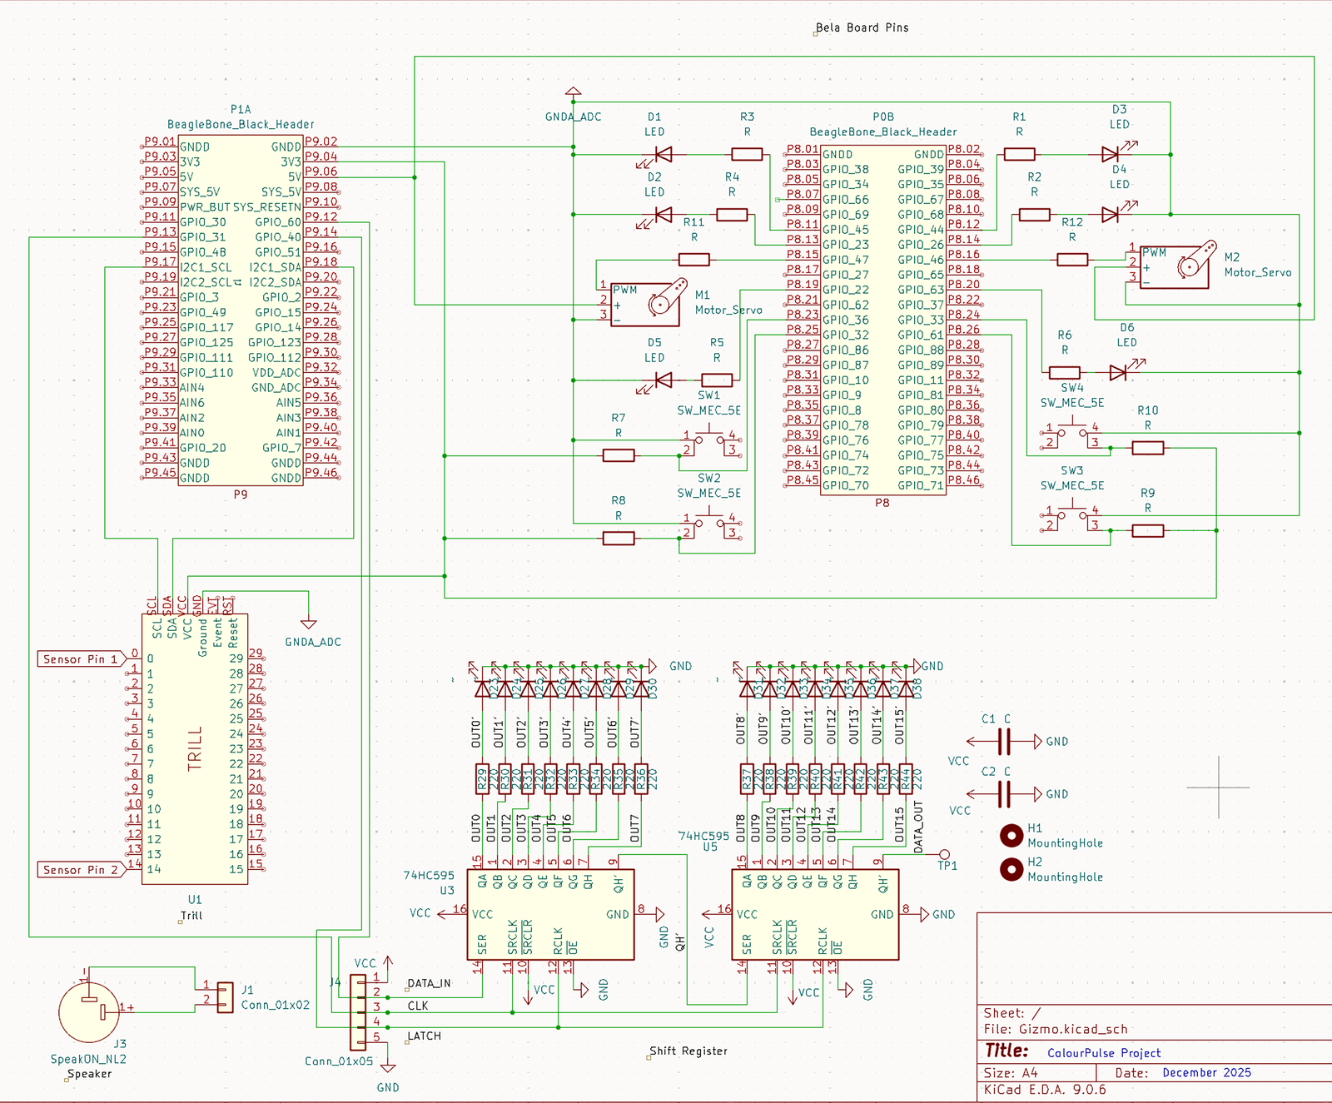Select the U3 74HC595 chip body
1332x1103 pixels.
coord(550,914)
